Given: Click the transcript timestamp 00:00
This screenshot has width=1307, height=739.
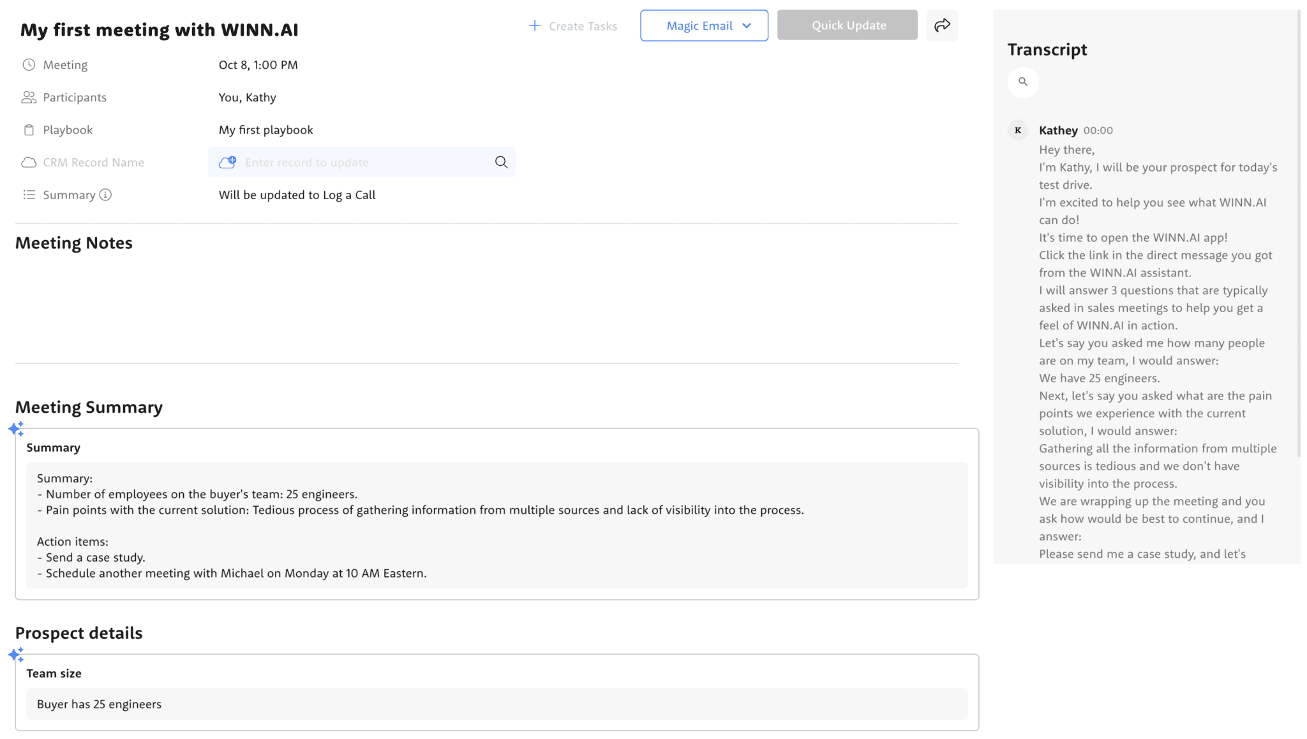Looking at the screenshot, I should pyautogui.click(x=1098, y=130).
